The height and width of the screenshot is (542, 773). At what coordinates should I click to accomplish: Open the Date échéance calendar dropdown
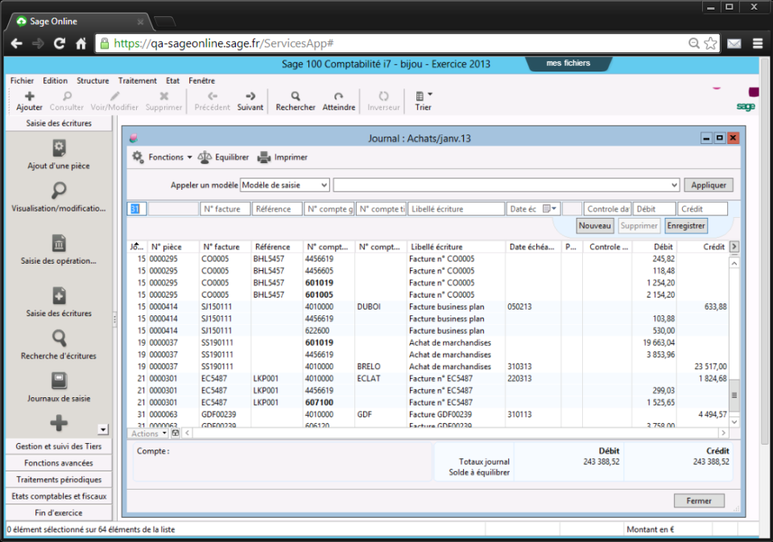click(550, 209)
